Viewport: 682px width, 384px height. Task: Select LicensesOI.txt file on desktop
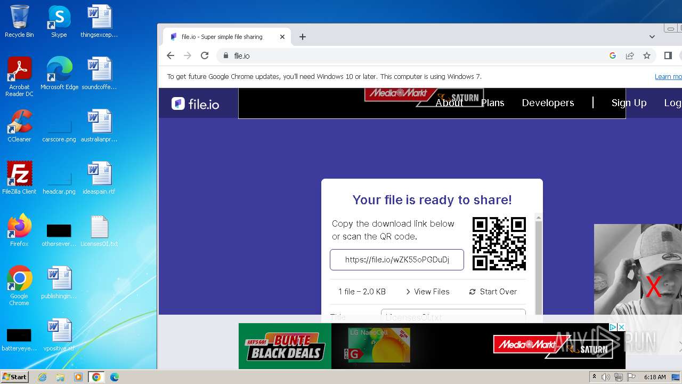tap(99, 230)
